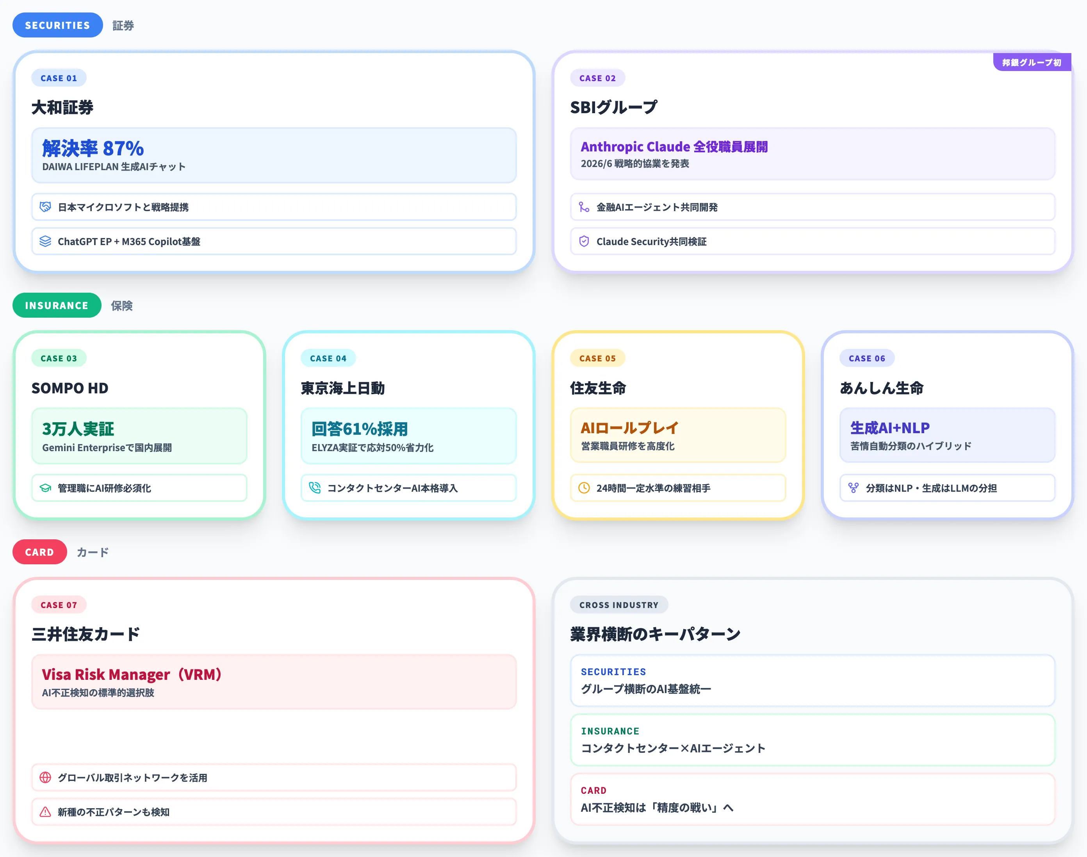Click the SBIグループ card title
The width and height of the screenshot is (1087, 857).
tap(613, 107)
